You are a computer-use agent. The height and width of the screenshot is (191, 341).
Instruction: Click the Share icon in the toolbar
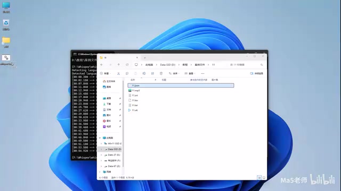click(x=152, y=73)
